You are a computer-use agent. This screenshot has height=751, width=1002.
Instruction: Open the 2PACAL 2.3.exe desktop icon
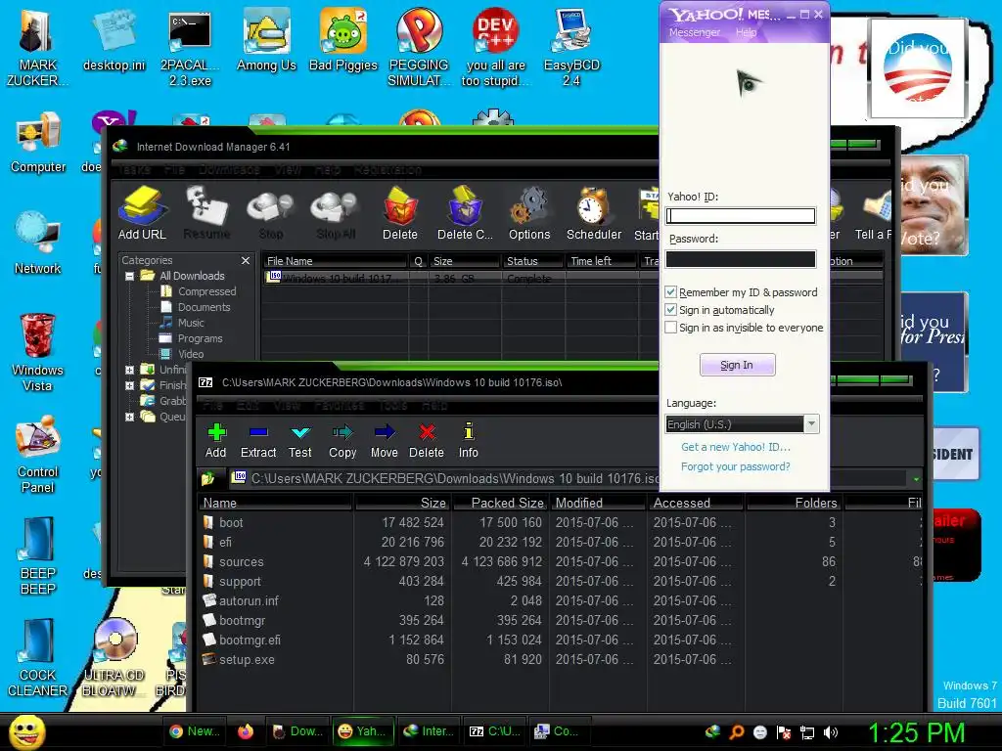pos(190,32)
